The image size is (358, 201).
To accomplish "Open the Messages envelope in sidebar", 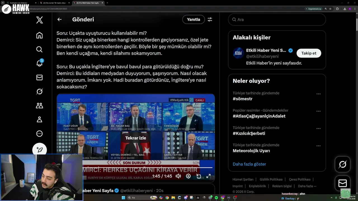I will tap(39, 78).
